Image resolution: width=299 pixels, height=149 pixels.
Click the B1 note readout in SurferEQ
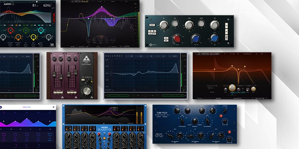pos(35,6)
